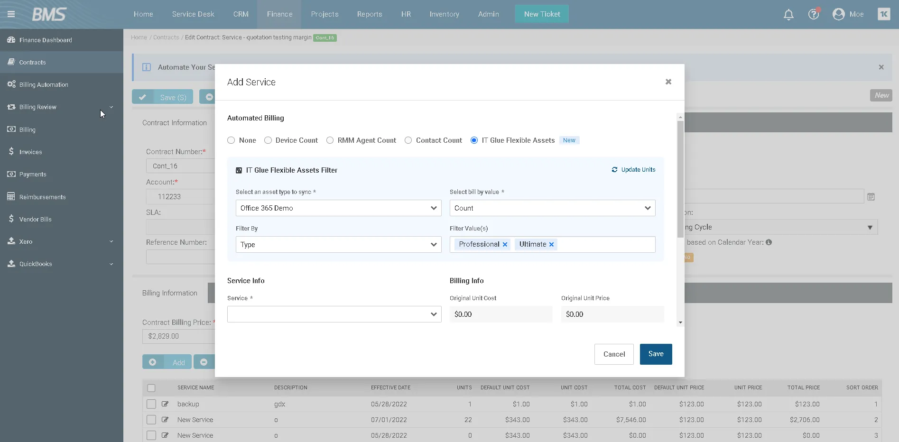899x442 pixels.
Task: Click edit icon for backup service row
Action: [165, 404]
